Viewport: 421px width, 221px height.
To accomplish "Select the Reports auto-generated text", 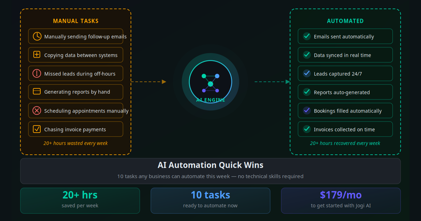I will click(x=342, y=92).
